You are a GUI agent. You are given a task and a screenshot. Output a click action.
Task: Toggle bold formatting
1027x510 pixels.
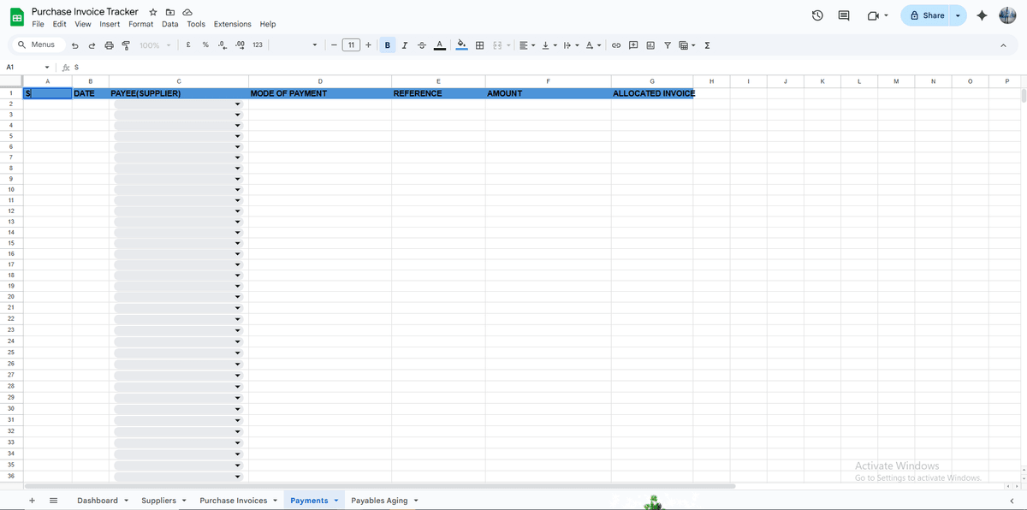point(388,45)
